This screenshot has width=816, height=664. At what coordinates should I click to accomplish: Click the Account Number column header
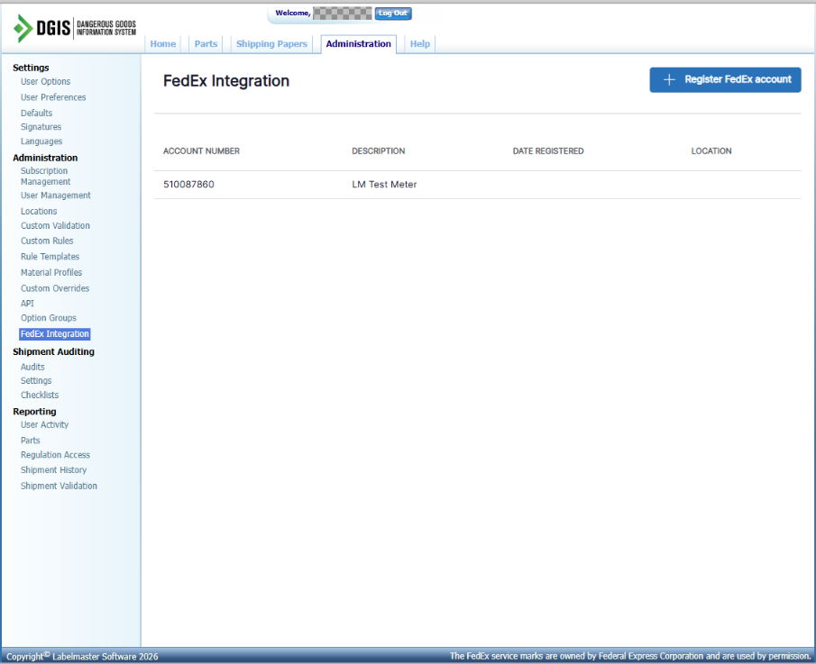(x=201, y=151)
